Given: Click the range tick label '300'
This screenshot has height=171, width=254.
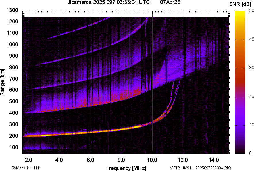Looking at the screenshot, I should (x=14, y=124).
